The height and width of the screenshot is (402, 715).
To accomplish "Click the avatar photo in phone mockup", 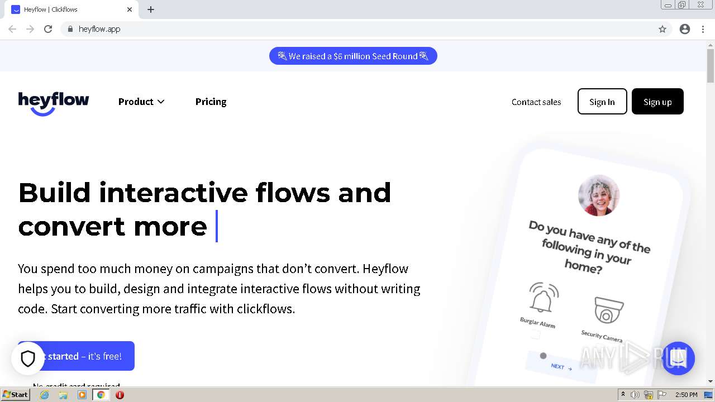I will coord(598,195).
